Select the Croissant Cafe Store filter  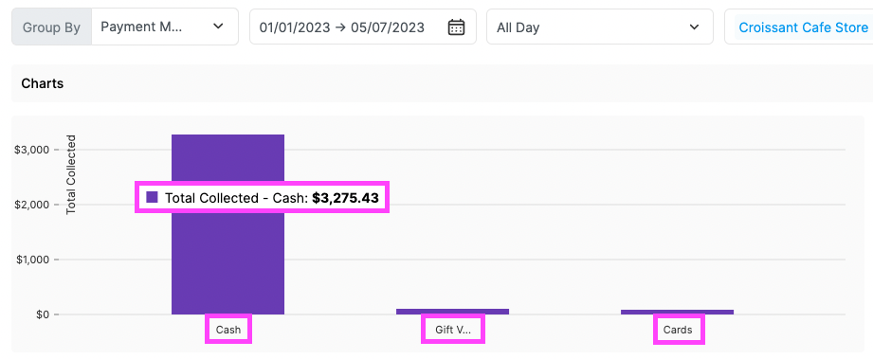(803, 27)
